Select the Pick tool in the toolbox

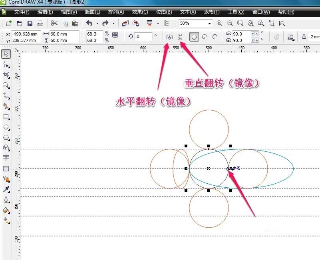click(x=6, y=53)
